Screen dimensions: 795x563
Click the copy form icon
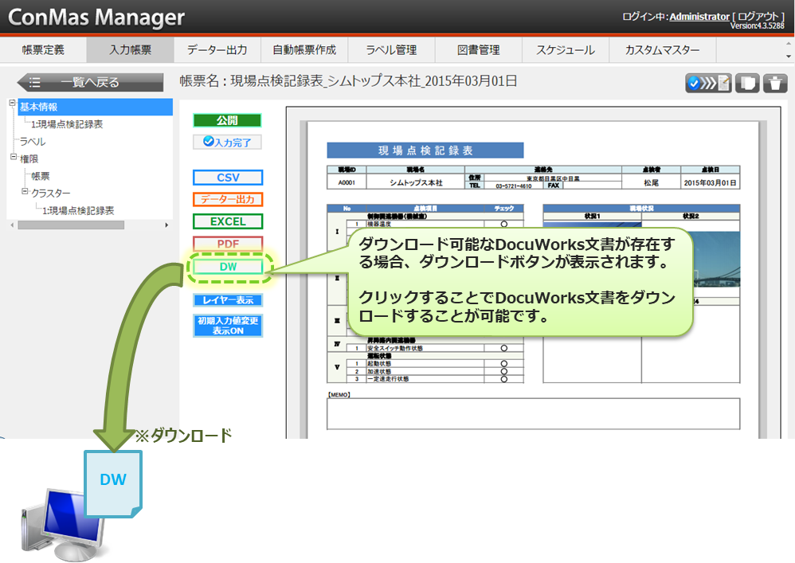(746, 83)
